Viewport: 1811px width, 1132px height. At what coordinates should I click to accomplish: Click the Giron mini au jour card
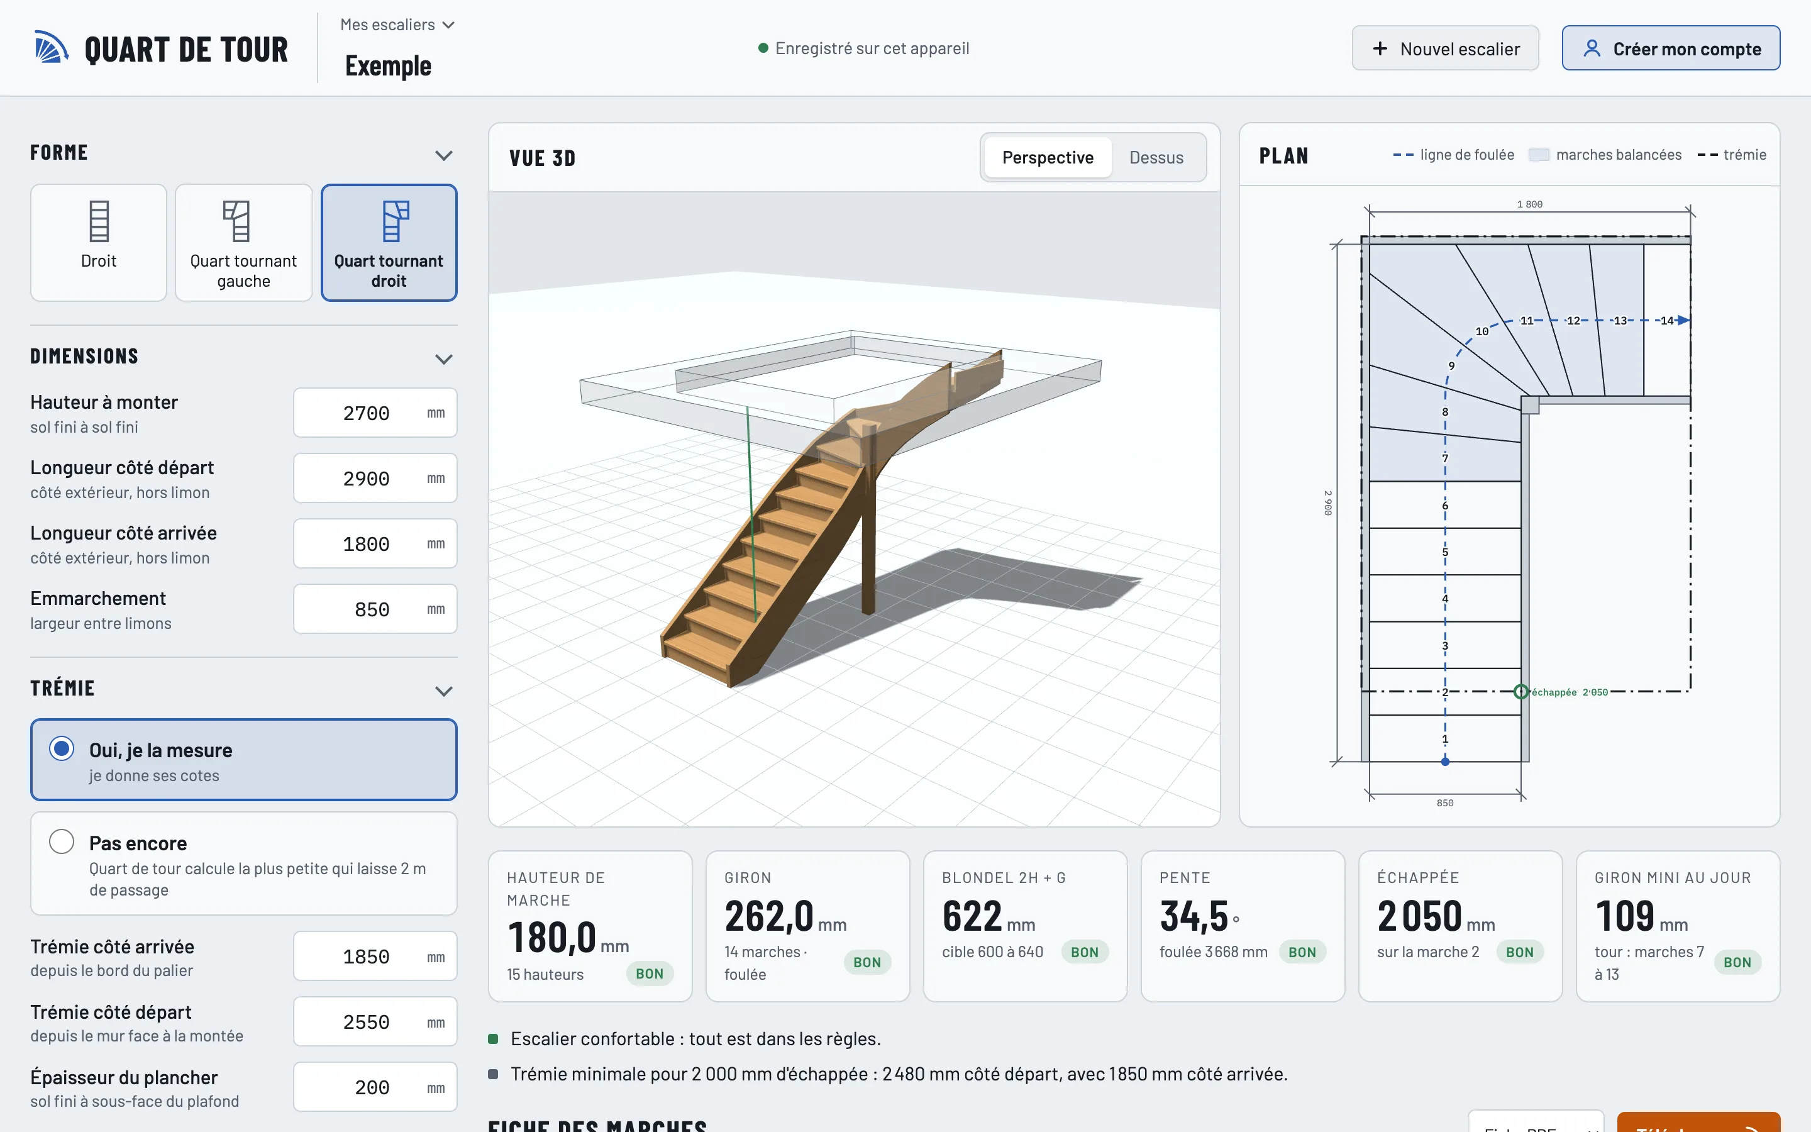tap(1678, 926)
